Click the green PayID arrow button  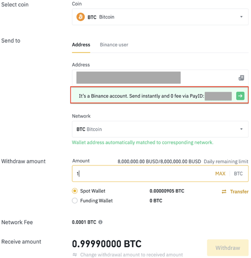pos(240,96)
